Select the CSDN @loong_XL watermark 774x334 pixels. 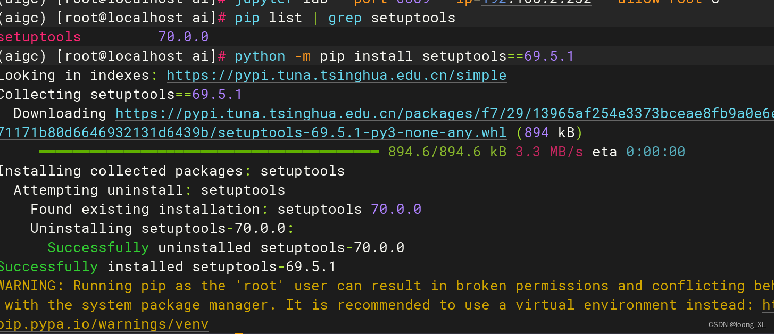pos(738,324)
